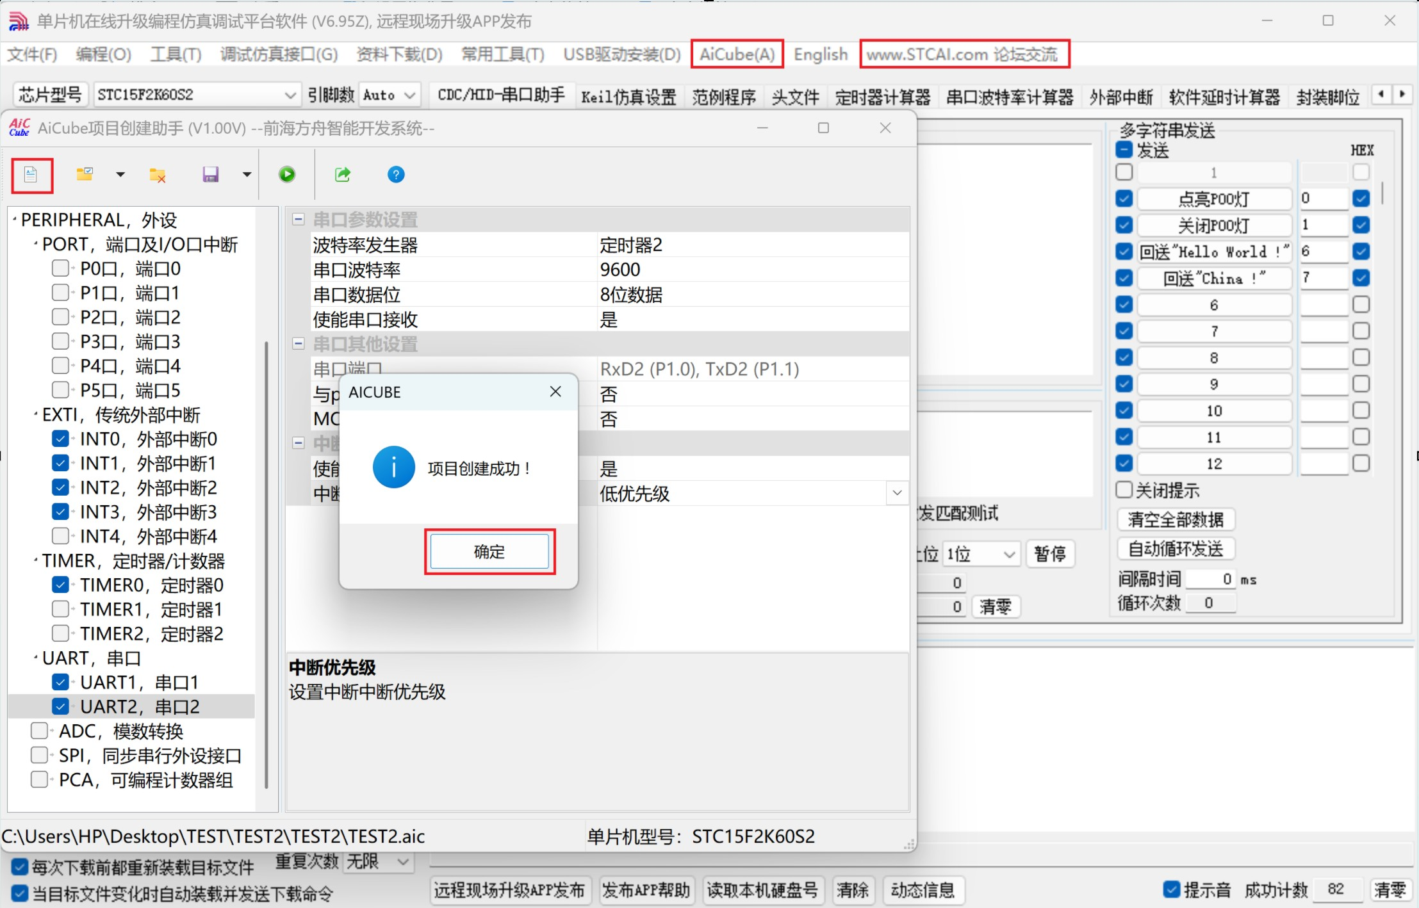
Task: Click the 间隔时间 ms input field
Action: [1210, 579]
